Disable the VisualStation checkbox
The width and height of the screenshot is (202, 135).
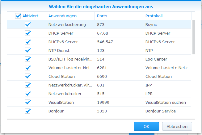(x=28, y=102)
